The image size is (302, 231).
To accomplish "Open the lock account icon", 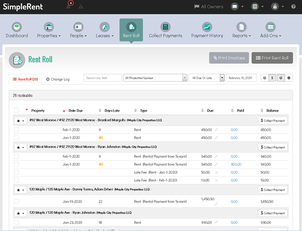I will tap(275, 6).
